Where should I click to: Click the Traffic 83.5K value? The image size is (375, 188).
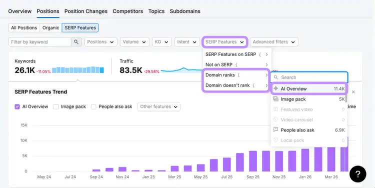pos(131,70)
